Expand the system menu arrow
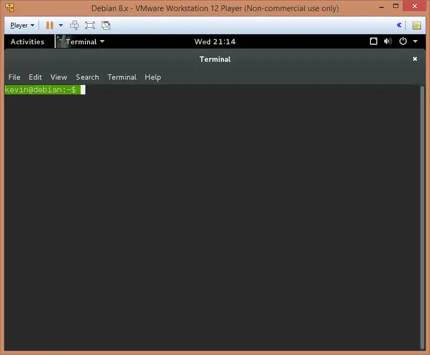 click(415, 42)
